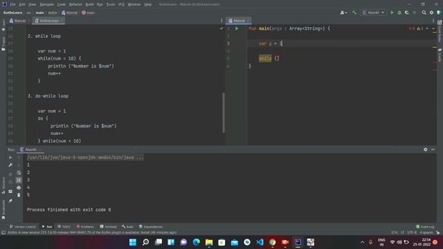Click the UTF-8 encoding in status bar

[x=412, y=232]
